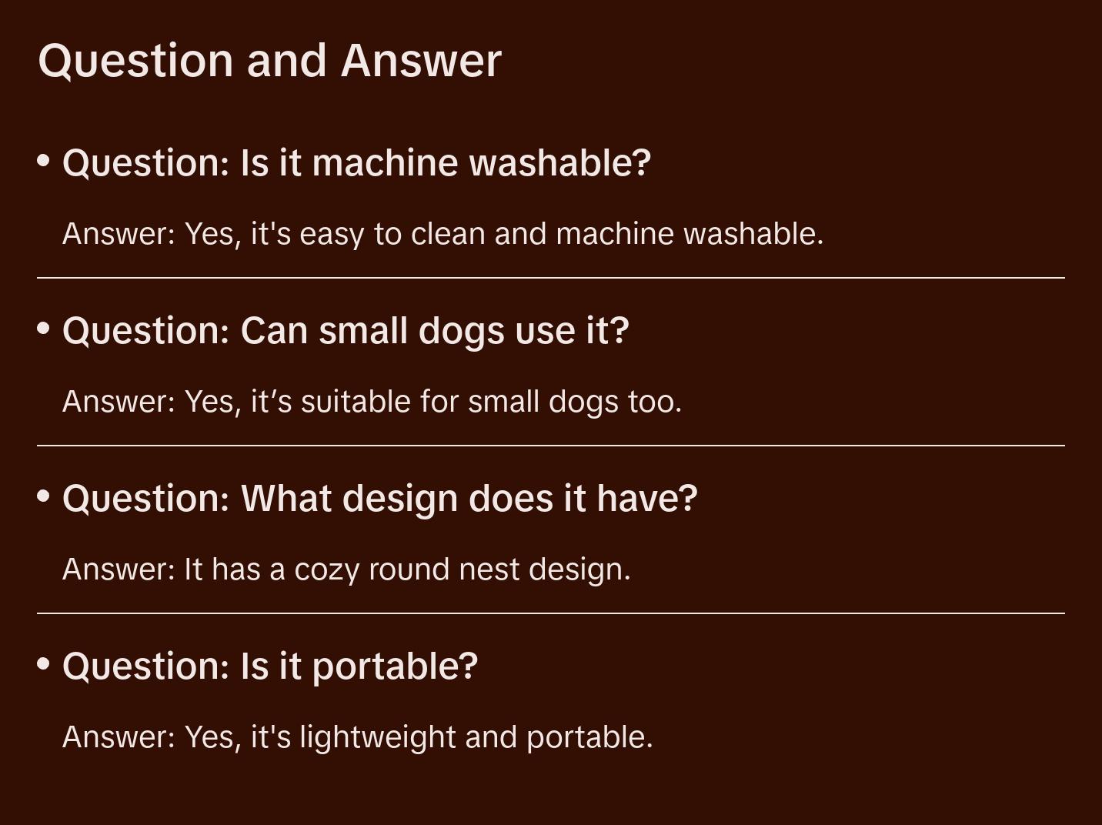Click the divider below the machine washable answer

pyautogui.click(x=551, y=278)
